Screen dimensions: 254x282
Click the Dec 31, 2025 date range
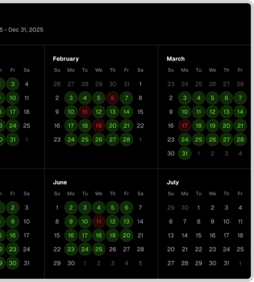click(x=26, y=30)
